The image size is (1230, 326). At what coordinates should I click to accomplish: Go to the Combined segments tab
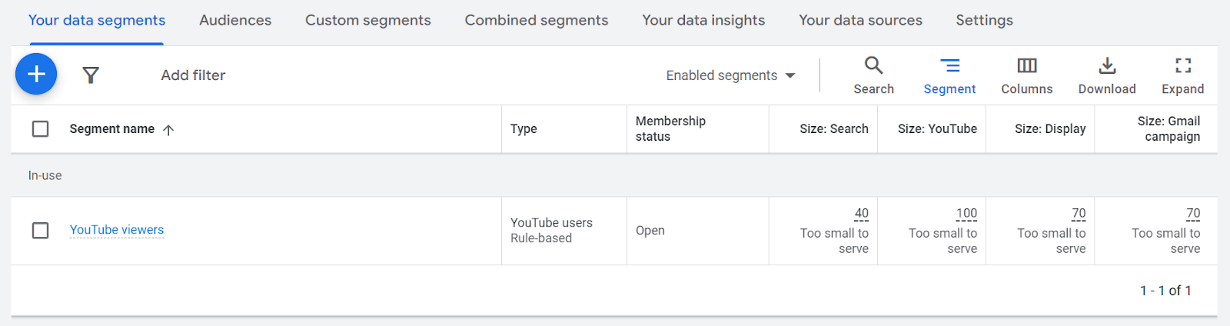coord(536,21)
